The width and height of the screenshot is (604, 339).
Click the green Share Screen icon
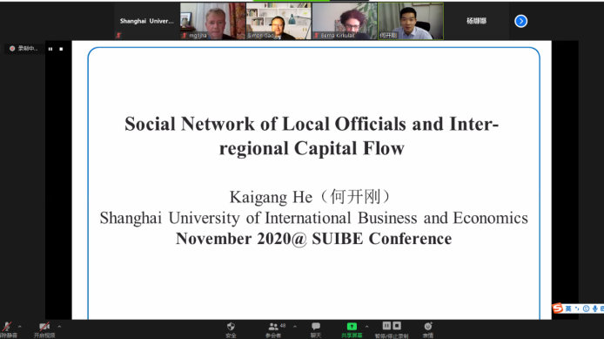tap(352, 326)
